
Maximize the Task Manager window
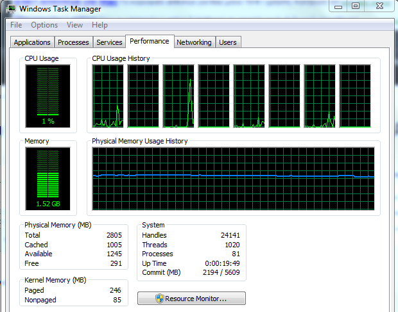[356, 6]
